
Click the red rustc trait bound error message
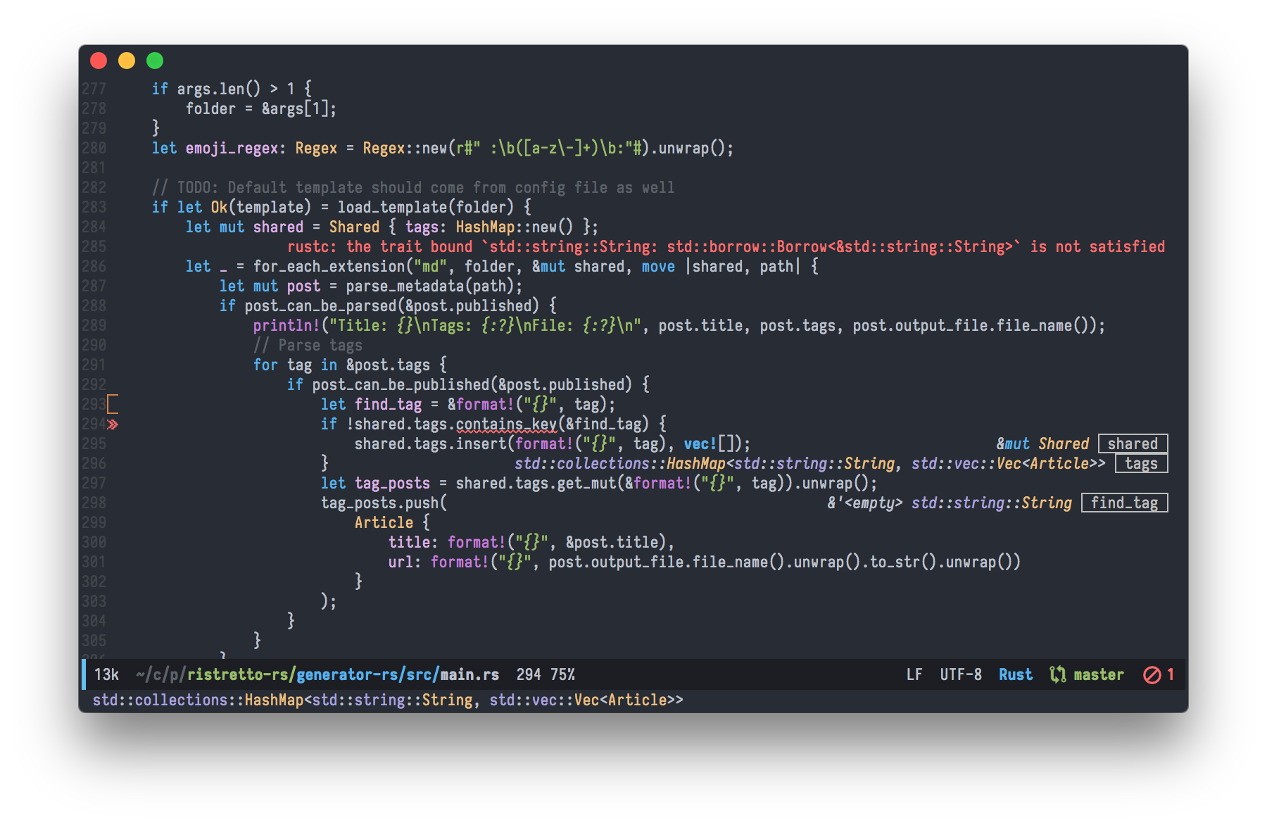[725, 246]
